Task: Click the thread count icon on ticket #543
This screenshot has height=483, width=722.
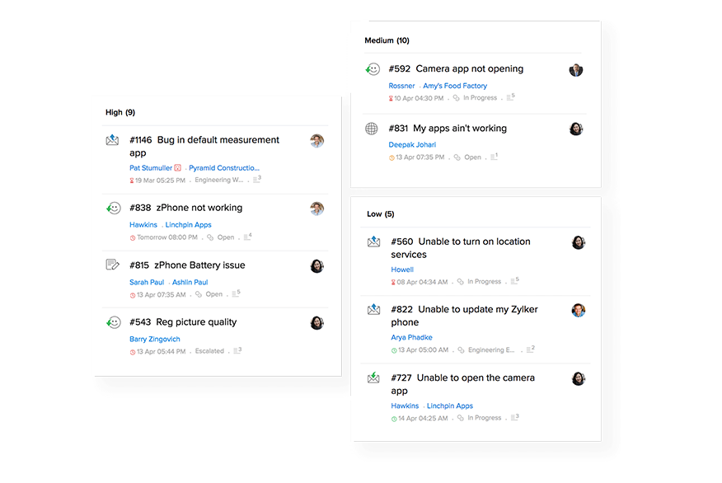Action: point(237,351)
